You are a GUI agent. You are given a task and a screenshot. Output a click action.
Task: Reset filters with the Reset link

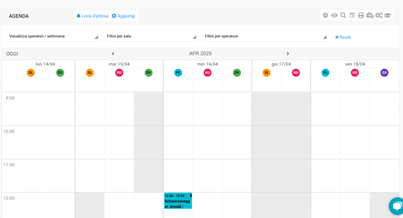point(343,37)
